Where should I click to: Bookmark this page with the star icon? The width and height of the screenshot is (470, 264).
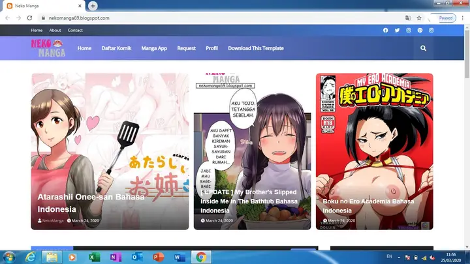click(418, 18)
